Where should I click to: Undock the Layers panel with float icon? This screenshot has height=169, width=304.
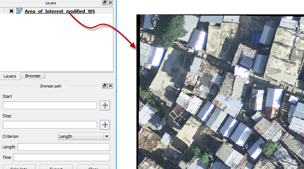pos(105,3)
